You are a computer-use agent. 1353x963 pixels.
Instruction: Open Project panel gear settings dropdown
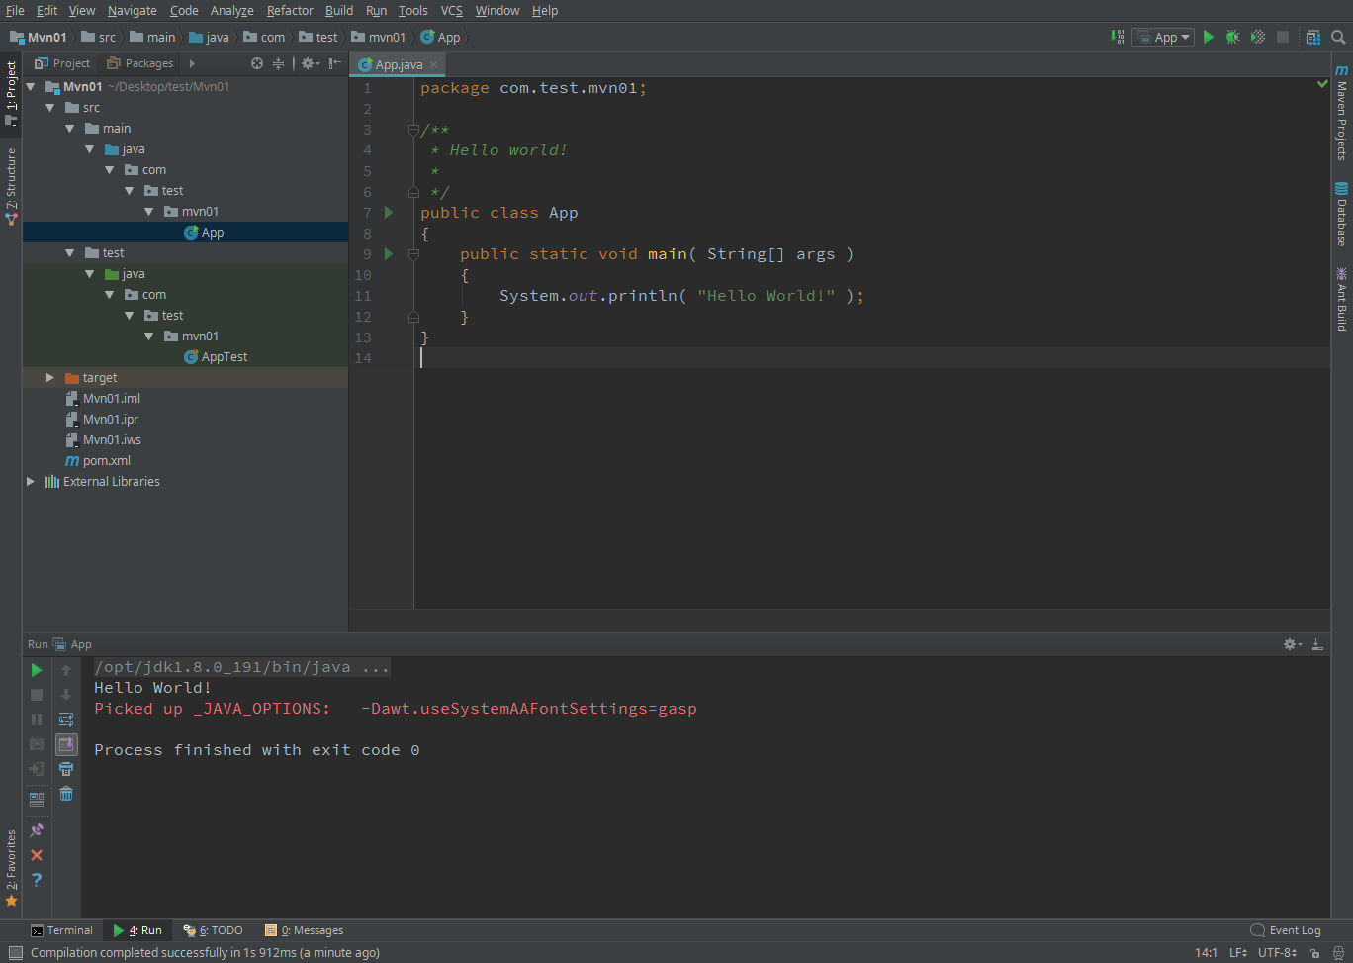point(311,63)
